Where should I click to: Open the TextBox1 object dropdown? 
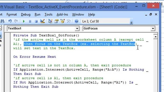77,28
